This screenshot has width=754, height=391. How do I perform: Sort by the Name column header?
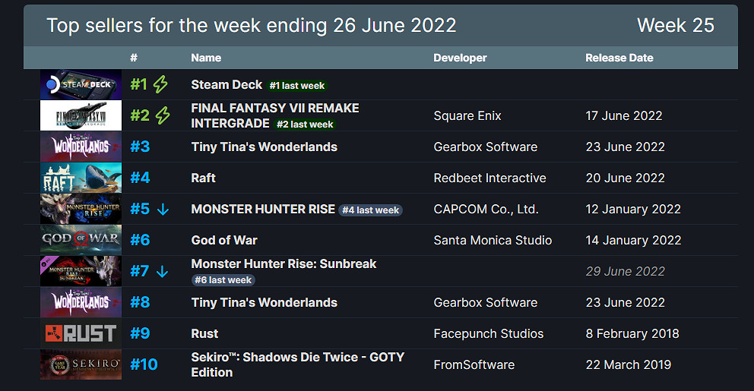coord(206,58)
